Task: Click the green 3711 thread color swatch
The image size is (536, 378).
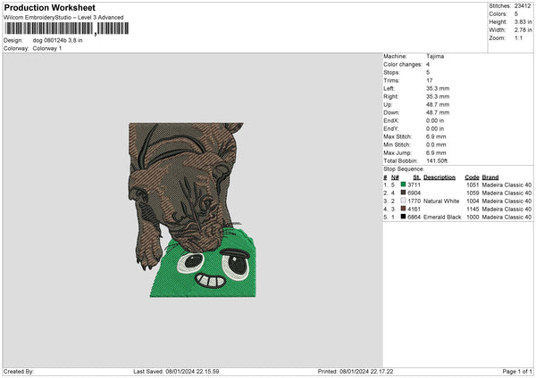Action: [x=404, y=185]
